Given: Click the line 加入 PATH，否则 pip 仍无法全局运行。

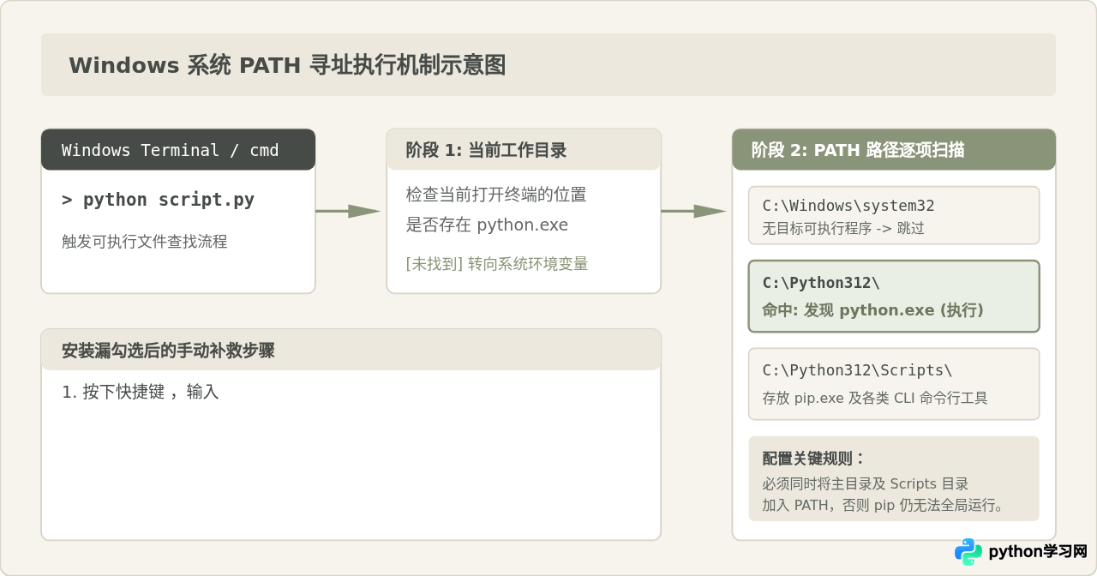Looking at the screenshot, I should (x=883, y=505).
